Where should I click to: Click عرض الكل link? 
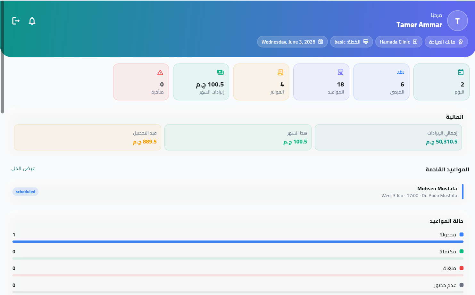coord(23,168)
